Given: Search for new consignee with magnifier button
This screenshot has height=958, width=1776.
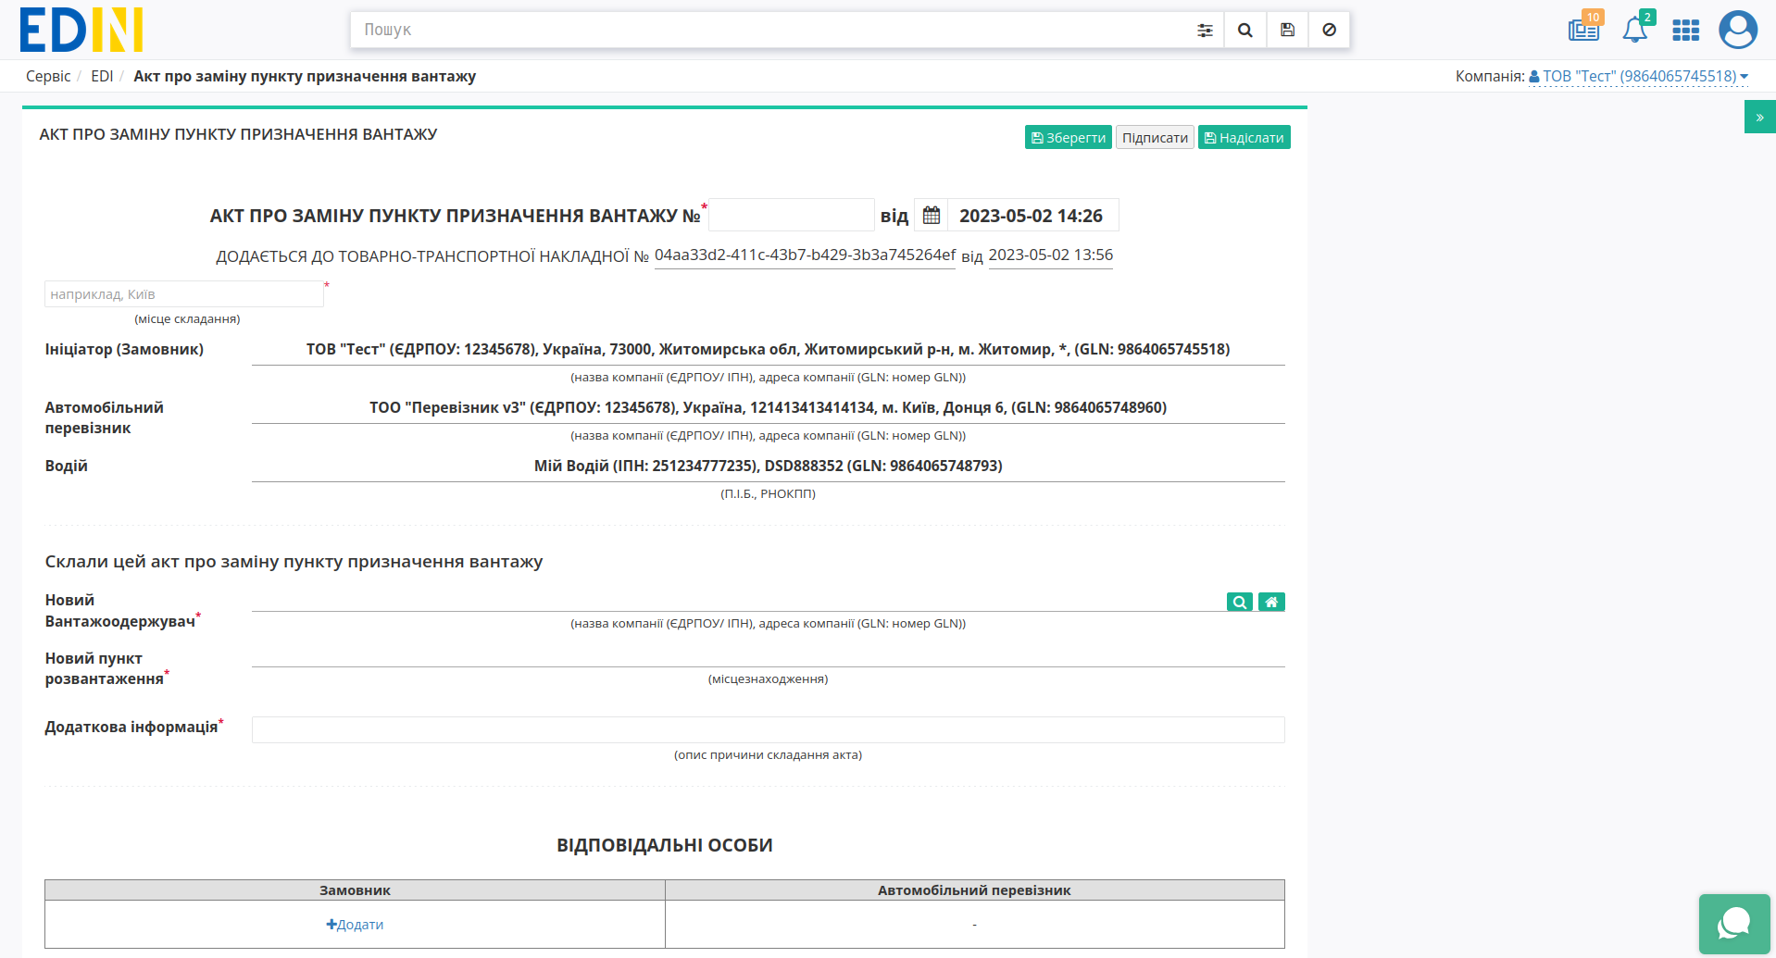Looking at the screenshot, I should [1239, 602].
